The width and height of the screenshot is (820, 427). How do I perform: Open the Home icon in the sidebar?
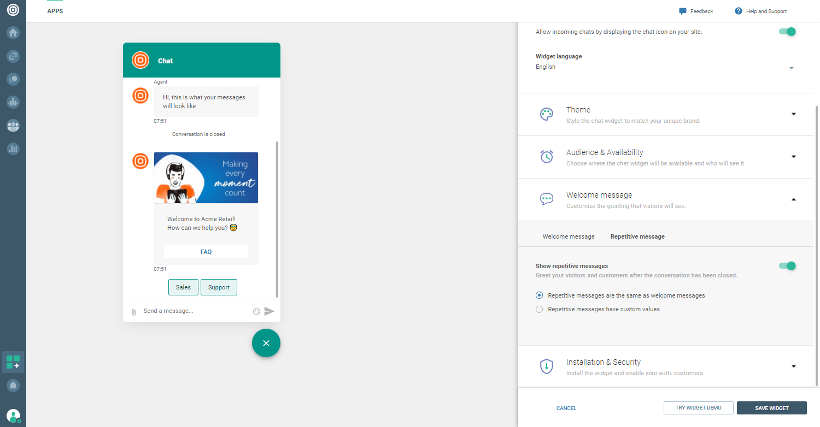[x=13, y=33]
